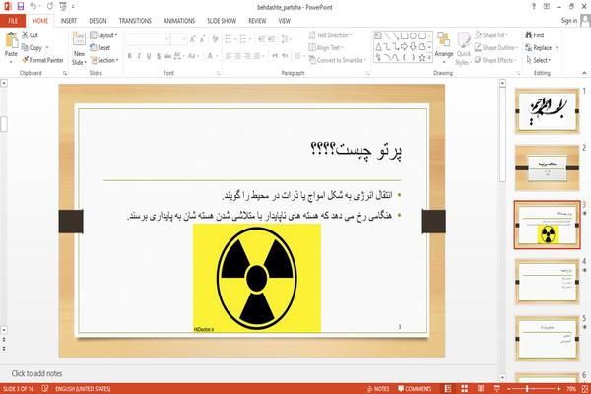Insert a New Slide

[79, 48]
